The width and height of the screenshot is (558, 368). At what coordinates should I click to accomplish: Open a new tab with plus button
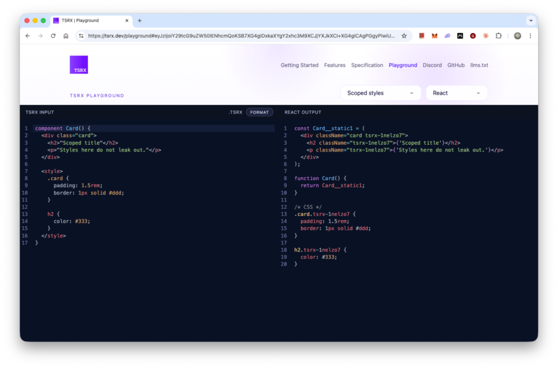[x=140, y=21]
